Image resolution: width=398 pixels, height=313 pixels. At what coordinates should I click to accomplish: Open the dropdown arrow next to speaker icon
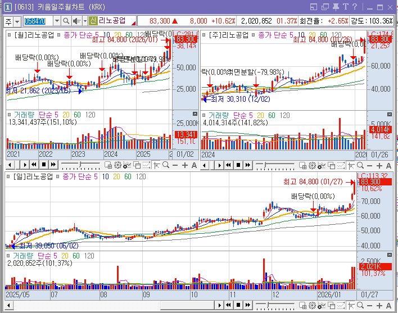pyautogui.click(x=85, y=21)
